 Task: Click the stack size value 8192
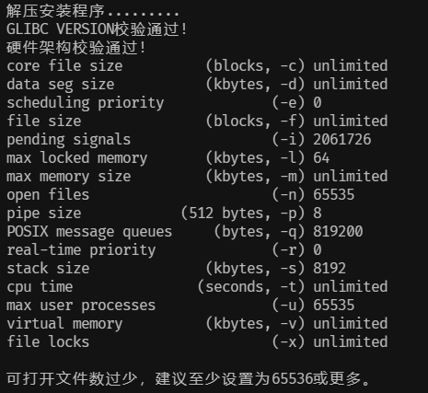pos(330,269)
